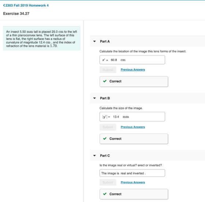Click the Submit button under Part B
The image size is (205, 202).
pyautogui.click(x=108, y=127)
